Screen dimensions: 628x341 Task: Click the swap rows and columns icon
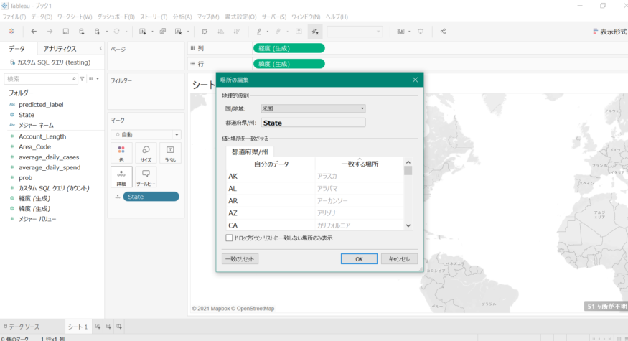205,32
